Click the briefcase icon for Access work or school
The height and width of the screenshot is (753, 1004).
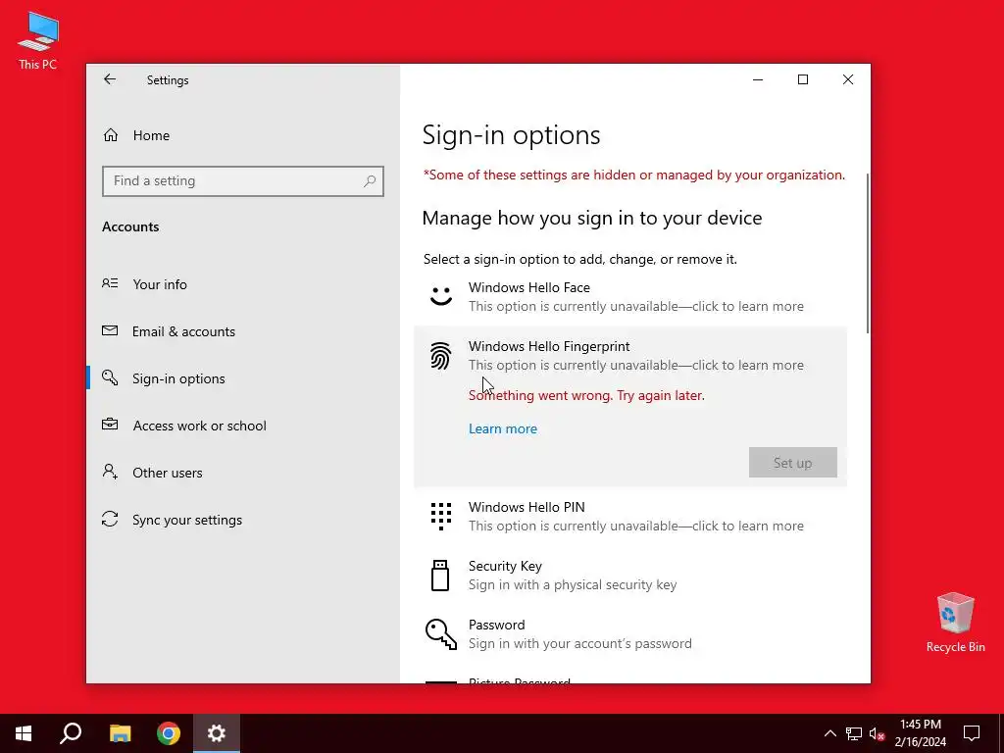(x=110, y=425)
